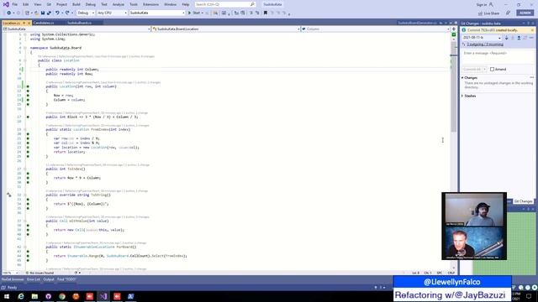Switch to the Candidates.cs editor tab
Image resolution: width=538 pixels, height=302 pixels.
tap(44, 23)
